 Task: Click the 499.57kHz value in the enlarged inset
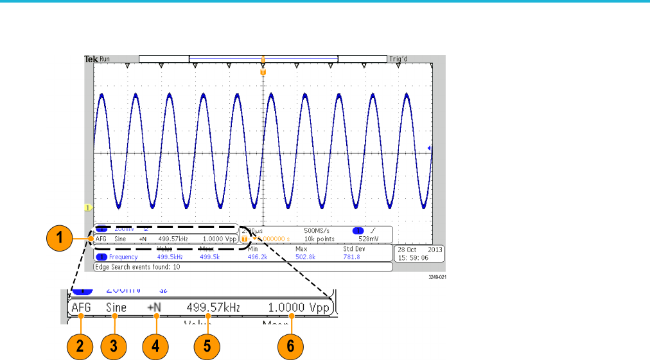[x=213, y=308]
